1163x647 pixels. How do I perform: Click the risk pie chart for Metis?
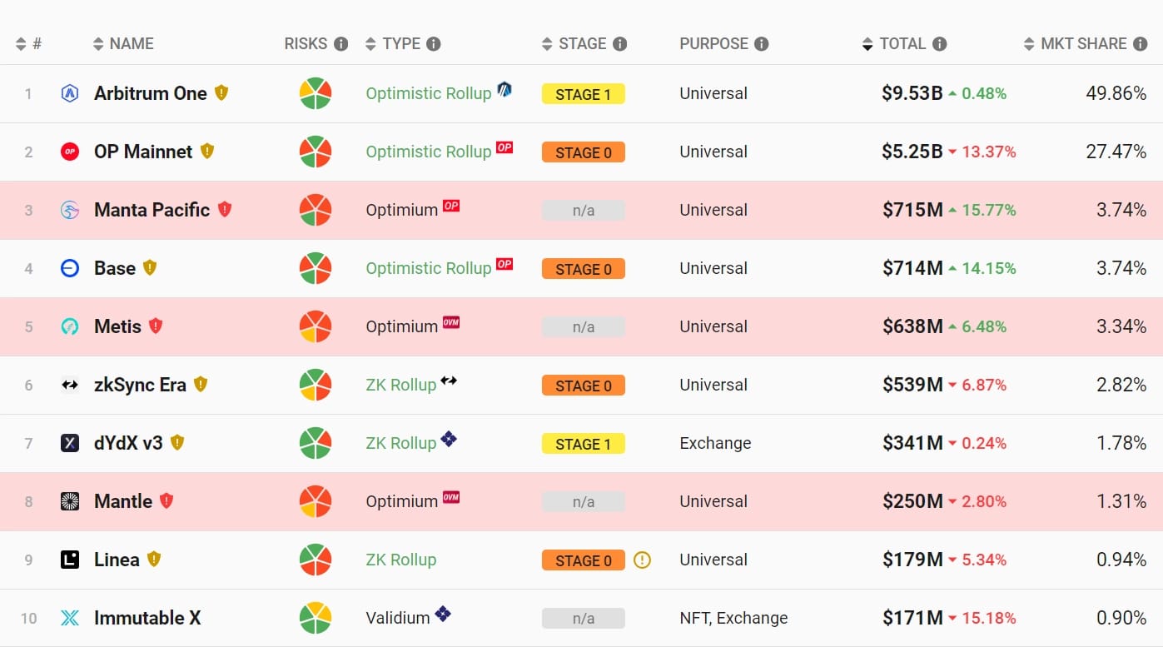316,326
